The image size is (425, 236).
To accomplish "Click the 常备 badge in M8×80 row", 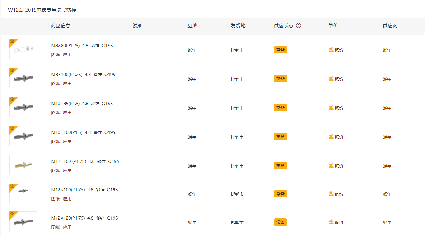I will [x=280, y=50].
